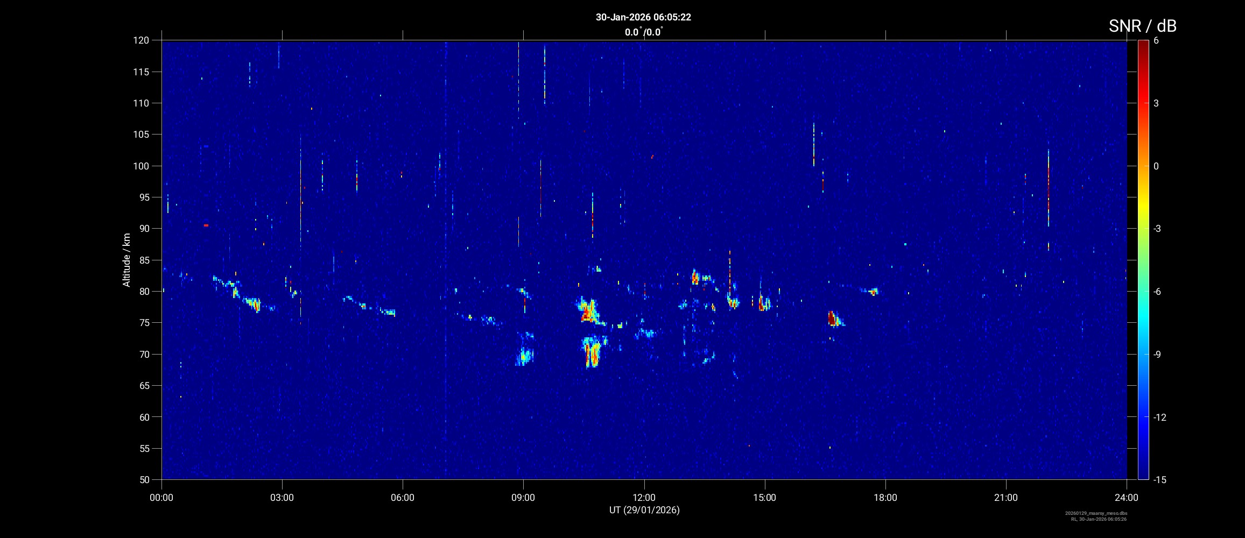Image resolution: width=1245 pixels, height=538 pixels.
Task: Click the 120 km altitude tick label
Action: [x=140, y=40]
